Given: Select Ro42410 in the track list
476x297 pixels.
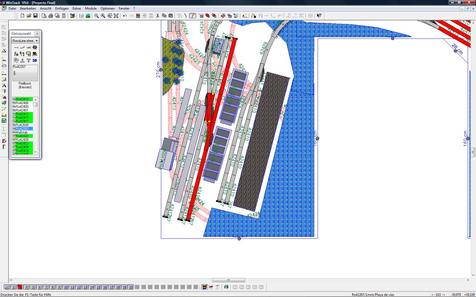Looking at the screenshot, I should (x=23, y=99).
